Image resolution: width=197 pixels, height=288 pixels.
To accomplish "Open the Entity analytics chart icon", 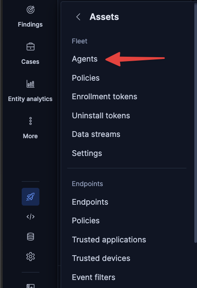I will point(30,84).
